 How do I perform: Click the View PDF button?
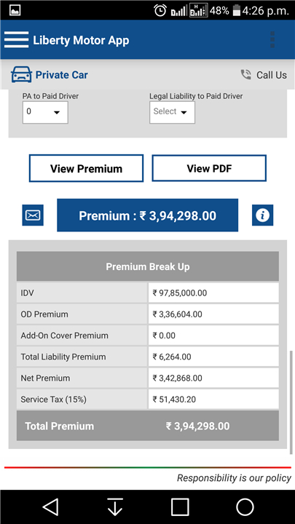click(209, 168)
